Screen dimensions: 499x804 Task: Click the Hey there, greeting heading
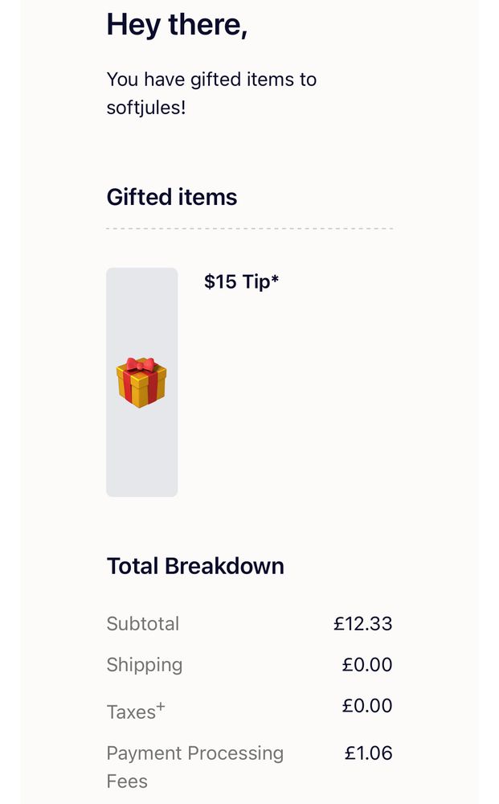177,24
